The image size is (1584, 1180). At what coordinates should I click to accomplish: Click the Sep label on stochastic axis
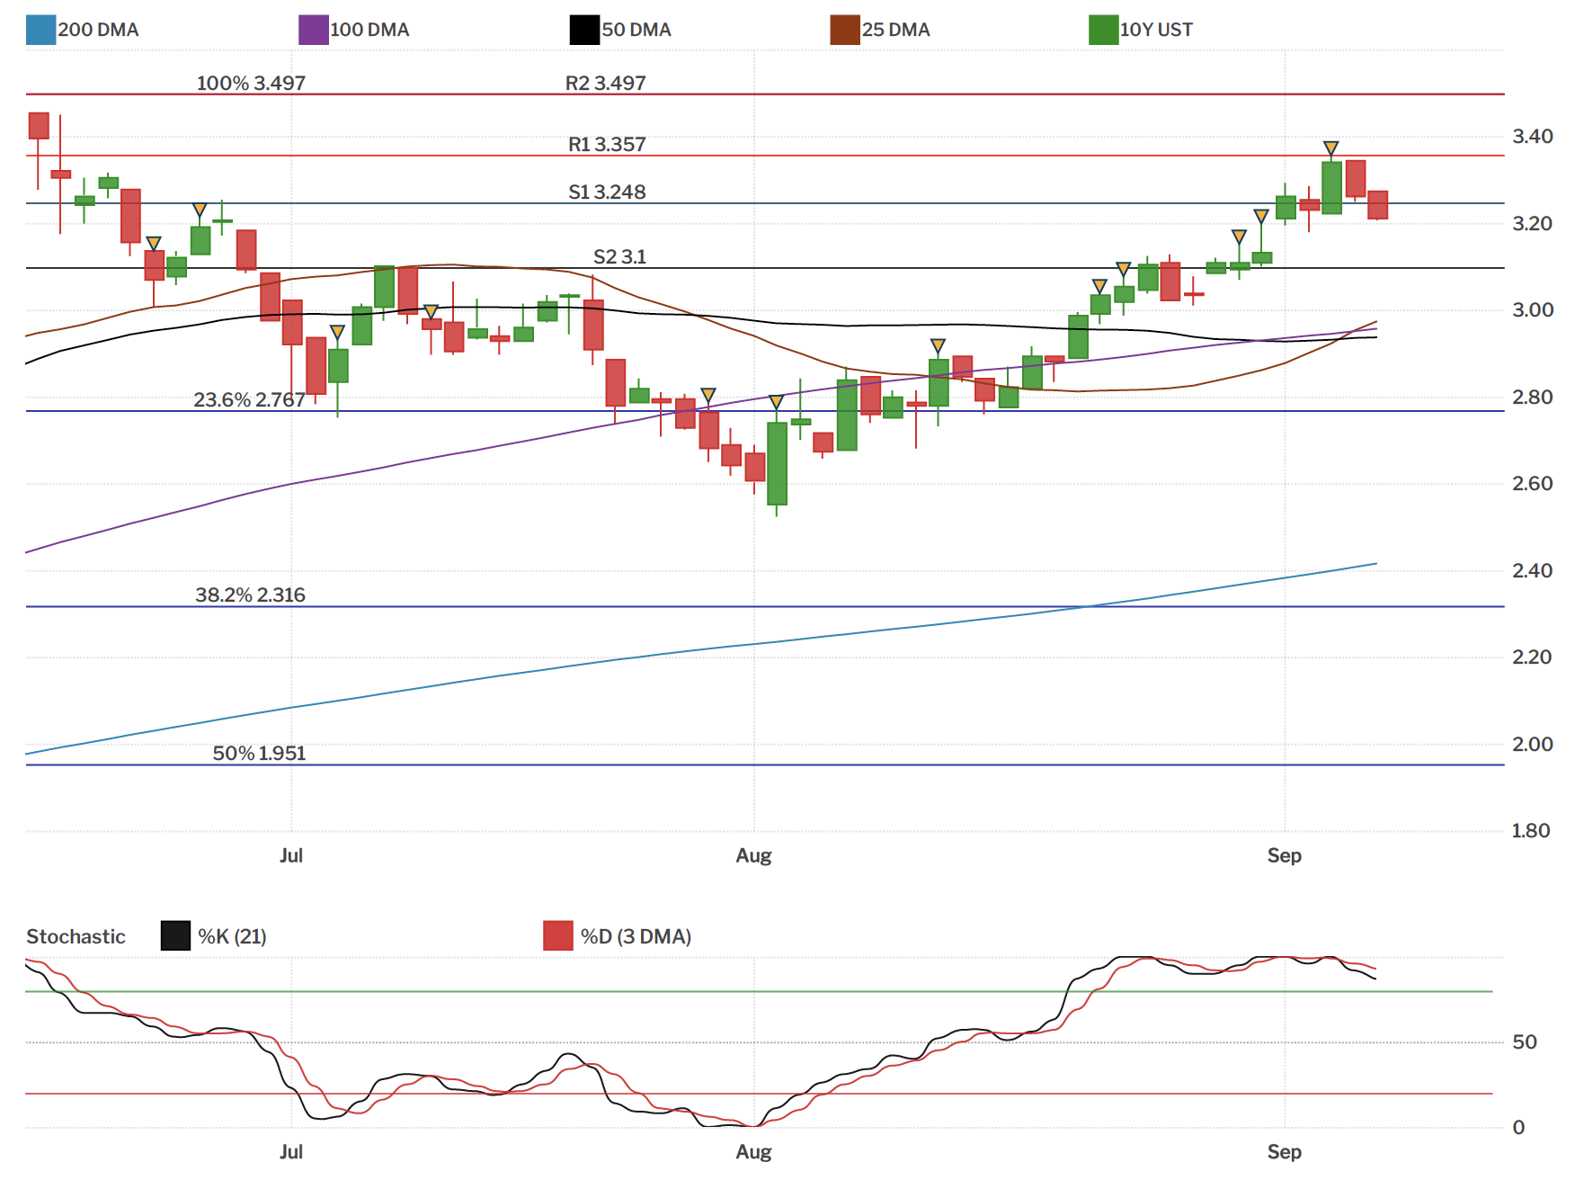click(x=1285, y=1151)
